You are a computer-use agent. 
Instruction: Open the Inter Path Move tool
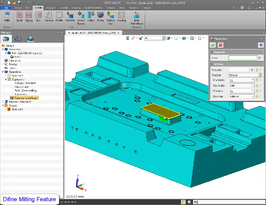pos(137,18)
